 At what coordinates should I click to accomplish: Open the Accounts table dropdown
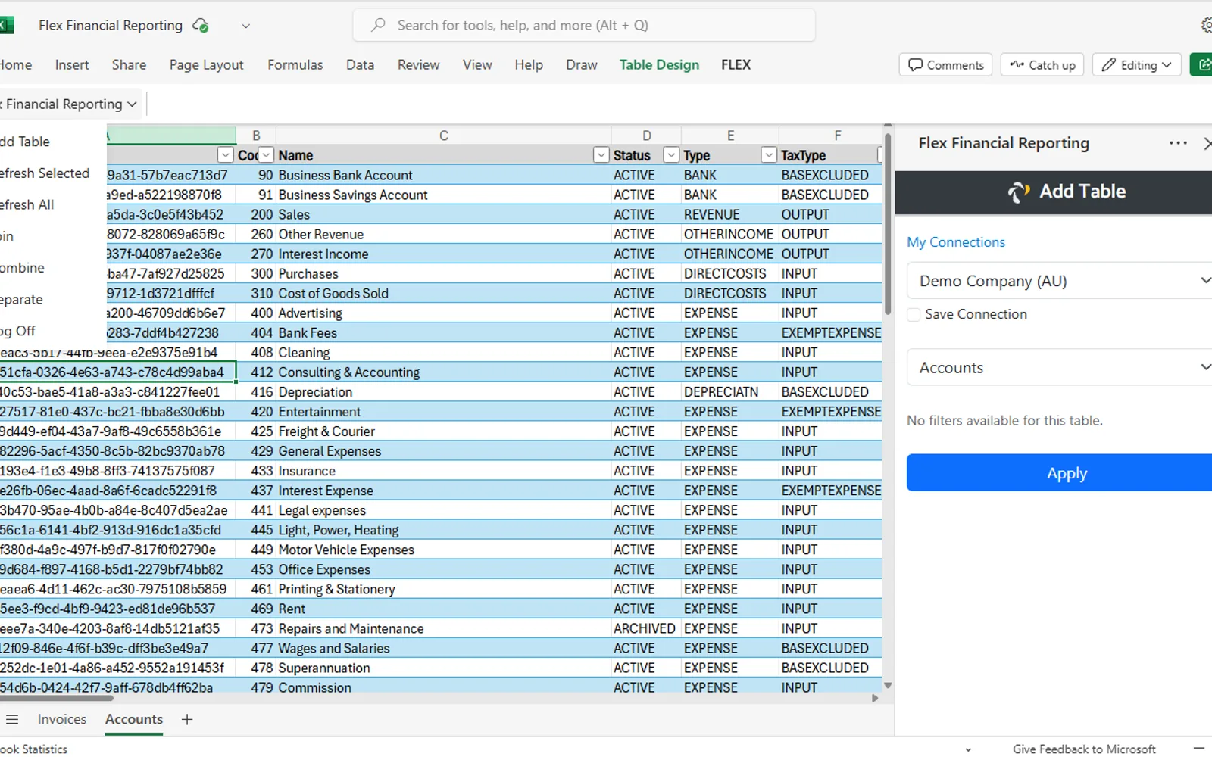coord(1060,367)
